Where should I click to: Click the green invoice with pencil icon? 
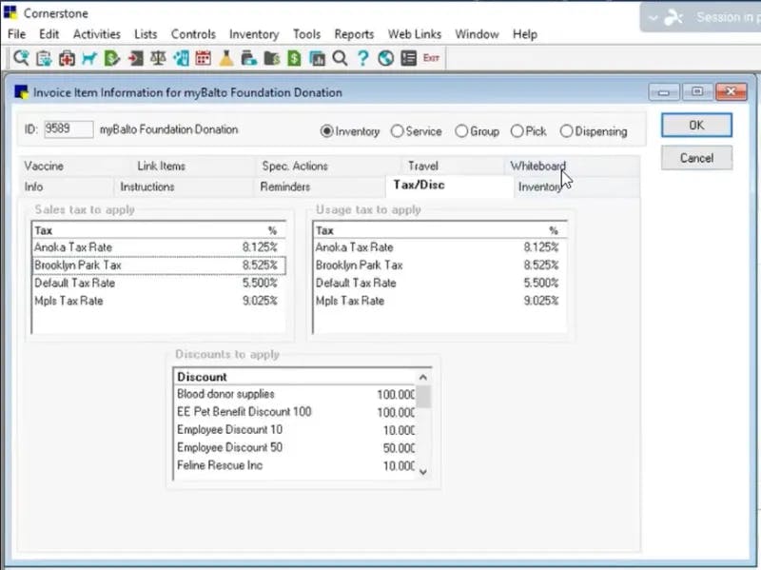coord(112,58)
